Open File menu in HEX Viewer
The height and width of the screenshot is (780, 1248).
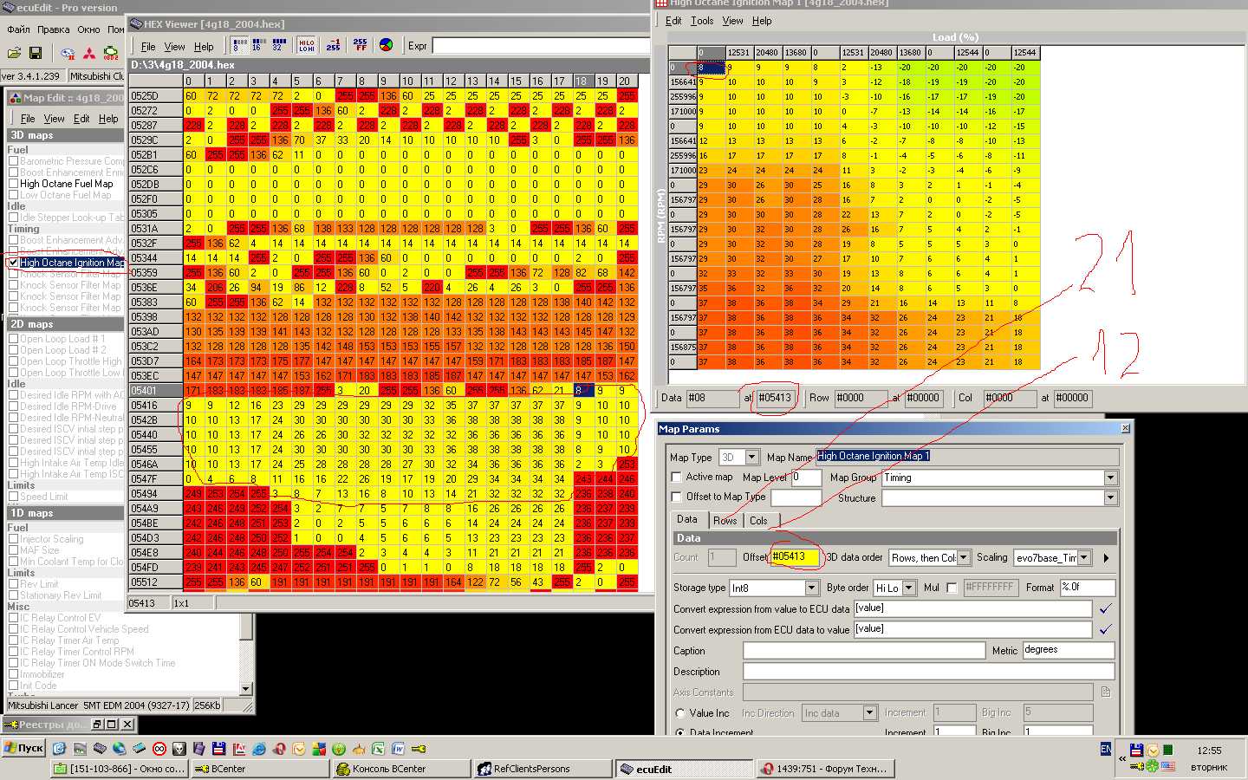[148, 47]
